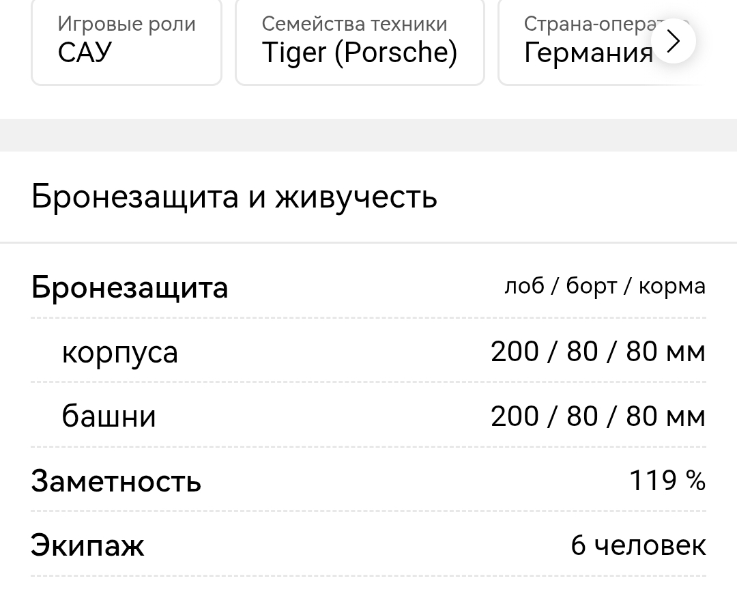The width and height of the screenshot is (737, 598).
Task: Click the башни armor value 200 / 80 / 80 мм
Action: pos(598,416)
